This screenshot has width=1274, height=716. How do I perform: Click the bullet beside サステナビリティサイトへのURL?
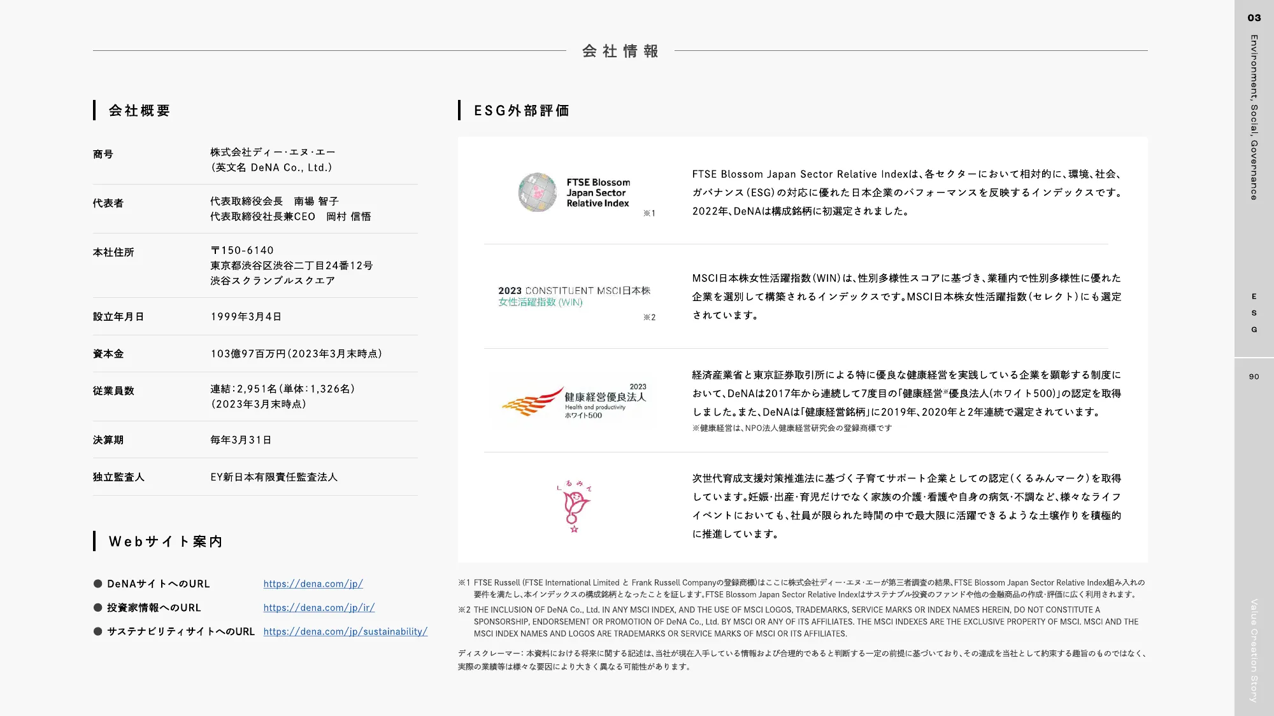click(98, 632)
